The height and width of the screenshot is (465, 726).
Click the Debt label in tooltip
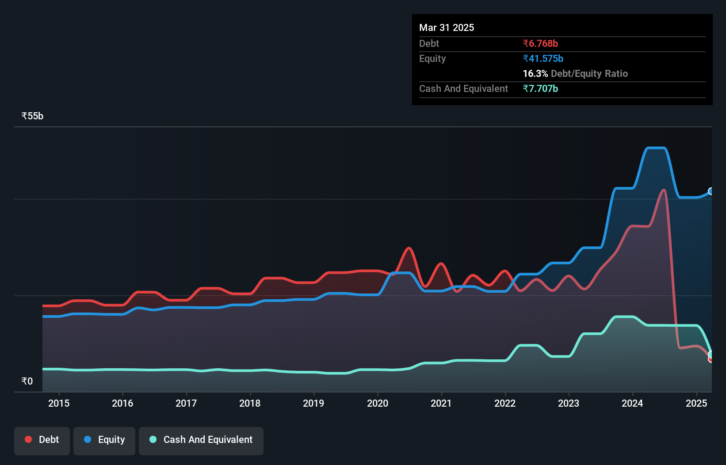[x=429, y=43]
